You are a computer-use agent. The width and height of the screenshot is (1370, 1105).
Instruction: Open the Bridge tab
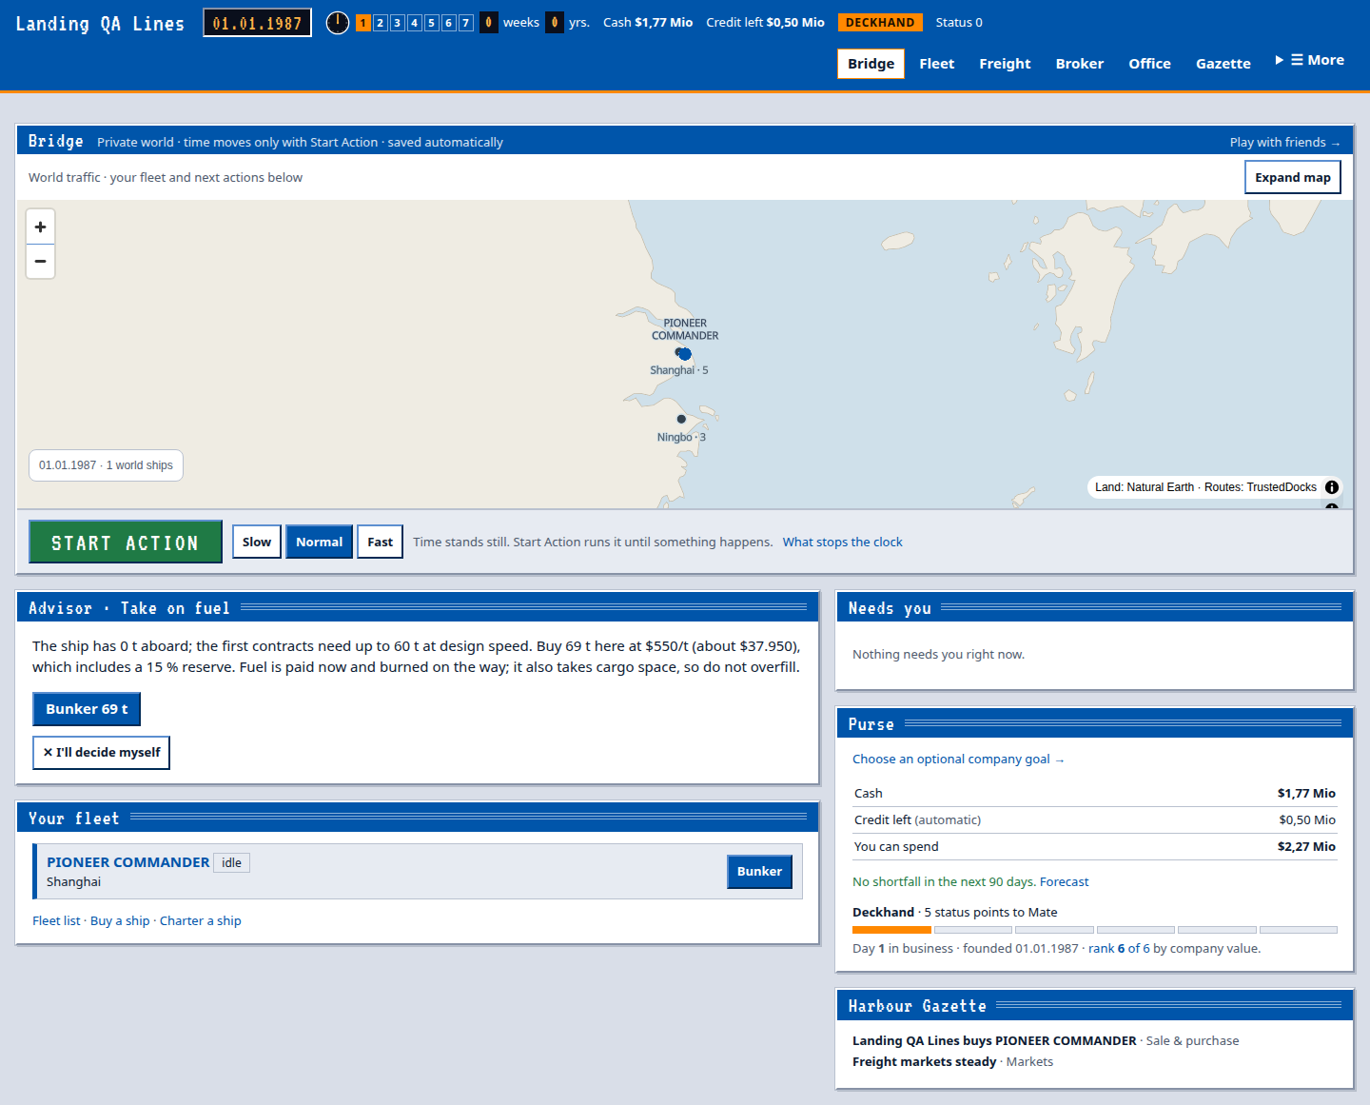pos(871,64)
